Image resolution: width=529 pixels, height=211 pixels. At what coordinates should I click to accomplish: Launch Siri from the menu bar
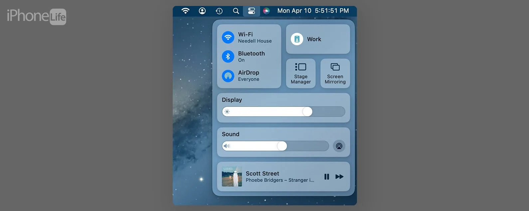point(266,11)
